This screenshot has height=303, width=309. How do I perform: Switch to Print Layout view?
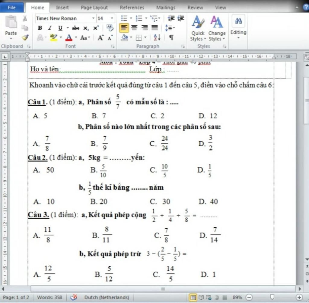point(193,298)
